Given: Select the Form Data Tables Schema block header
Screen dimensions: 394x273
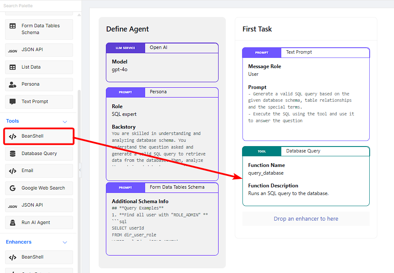Looking at the screenshot, I should pyautogui.click(x=162, y=187).
